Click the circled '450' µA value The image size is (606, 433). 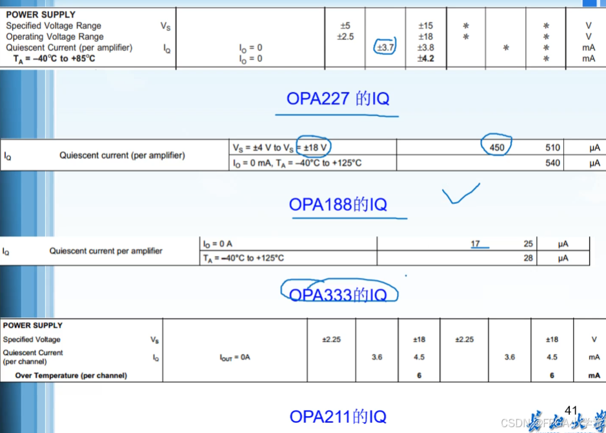click(497, 148)
